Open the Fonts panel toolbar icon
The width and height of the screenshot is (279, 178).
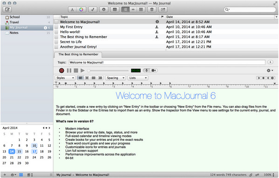[72, 10]
